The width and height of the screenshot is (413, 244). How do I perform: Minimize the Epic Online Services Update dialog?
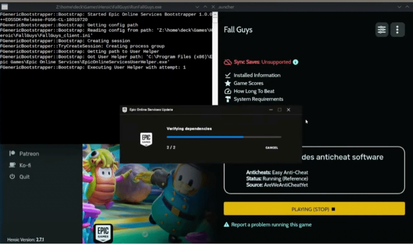tap(271, 110)
